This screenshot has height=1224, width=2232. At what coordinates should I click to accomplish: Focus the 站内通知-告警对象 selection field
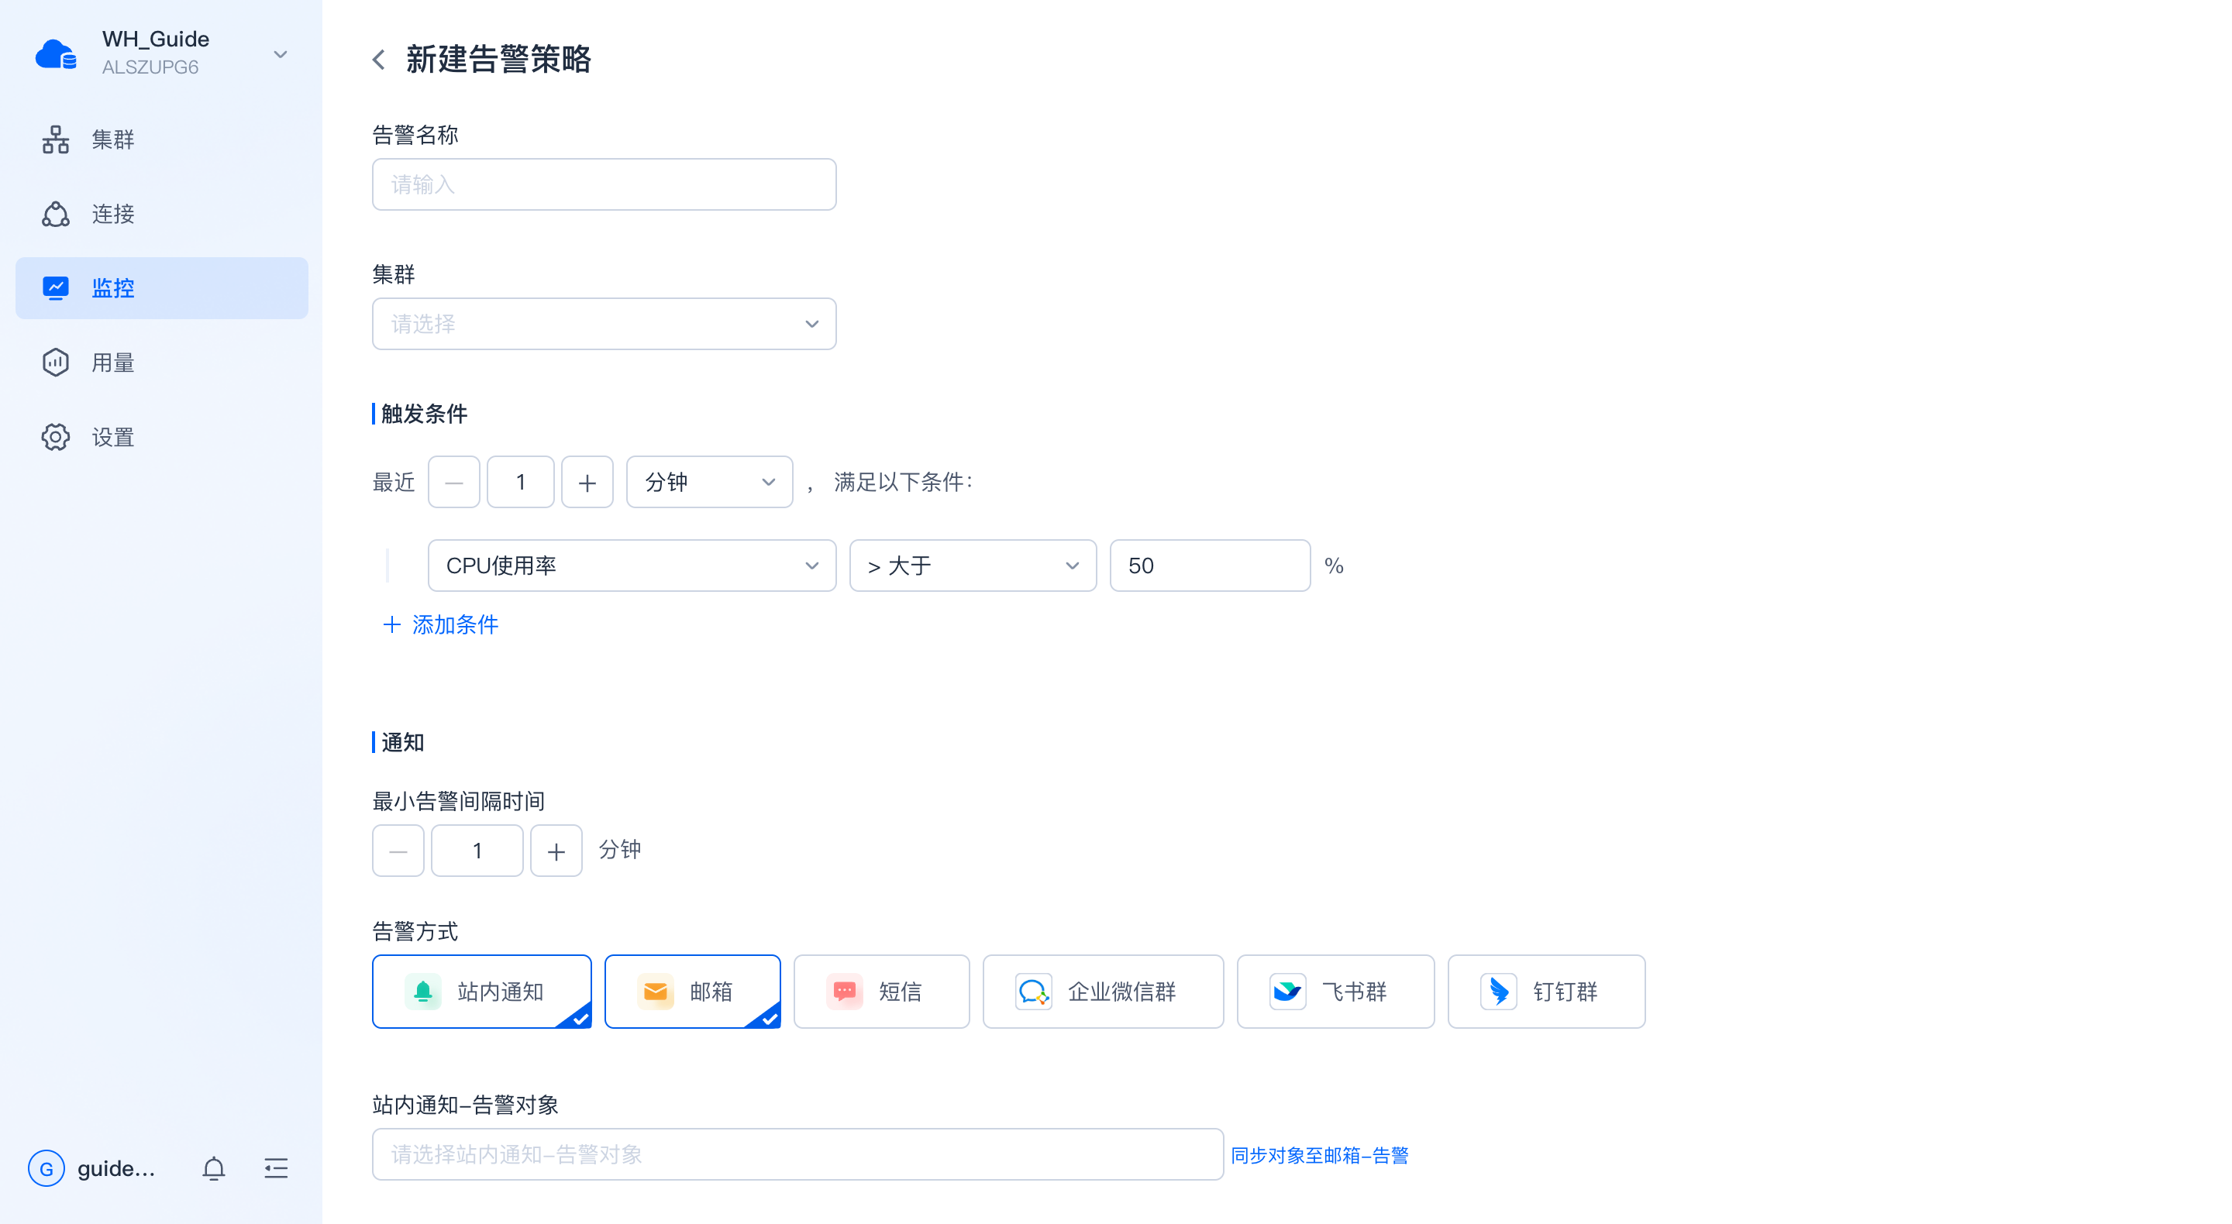coord(797,1154)
